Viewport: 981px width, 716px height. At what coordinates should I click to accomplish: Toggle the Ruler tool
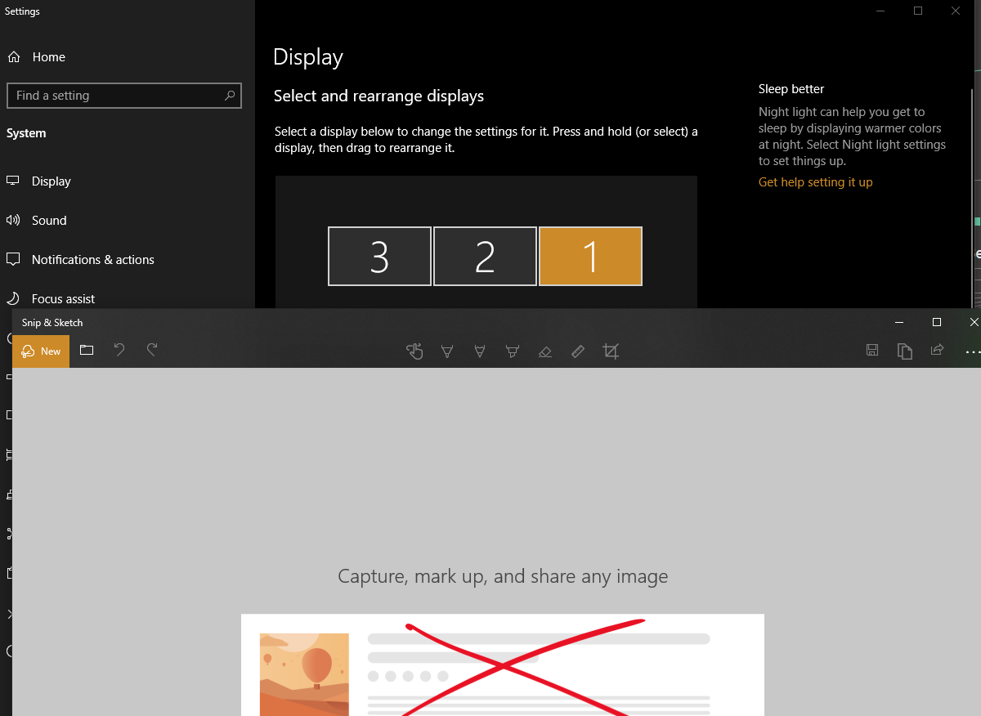(578, 351)
